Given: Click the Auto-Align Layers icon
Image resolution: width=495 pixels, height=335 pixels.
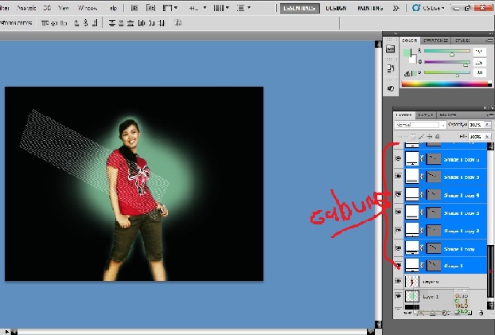Looking at the screenshot, I should [177, 23].
